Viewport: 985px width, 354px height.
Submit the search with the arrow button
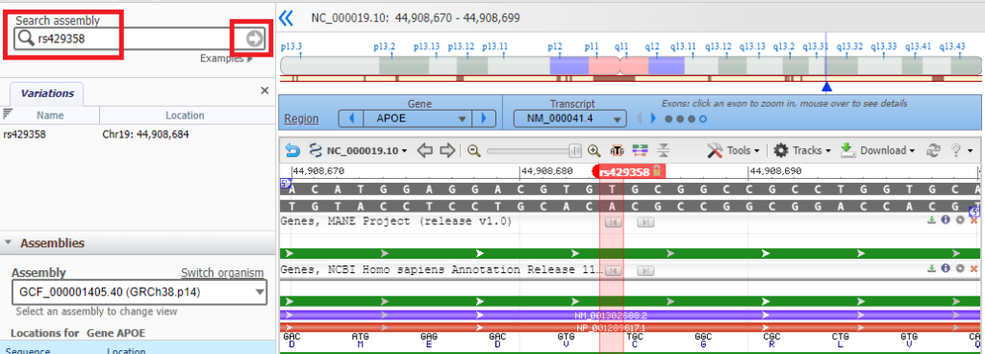click(254, 38)
